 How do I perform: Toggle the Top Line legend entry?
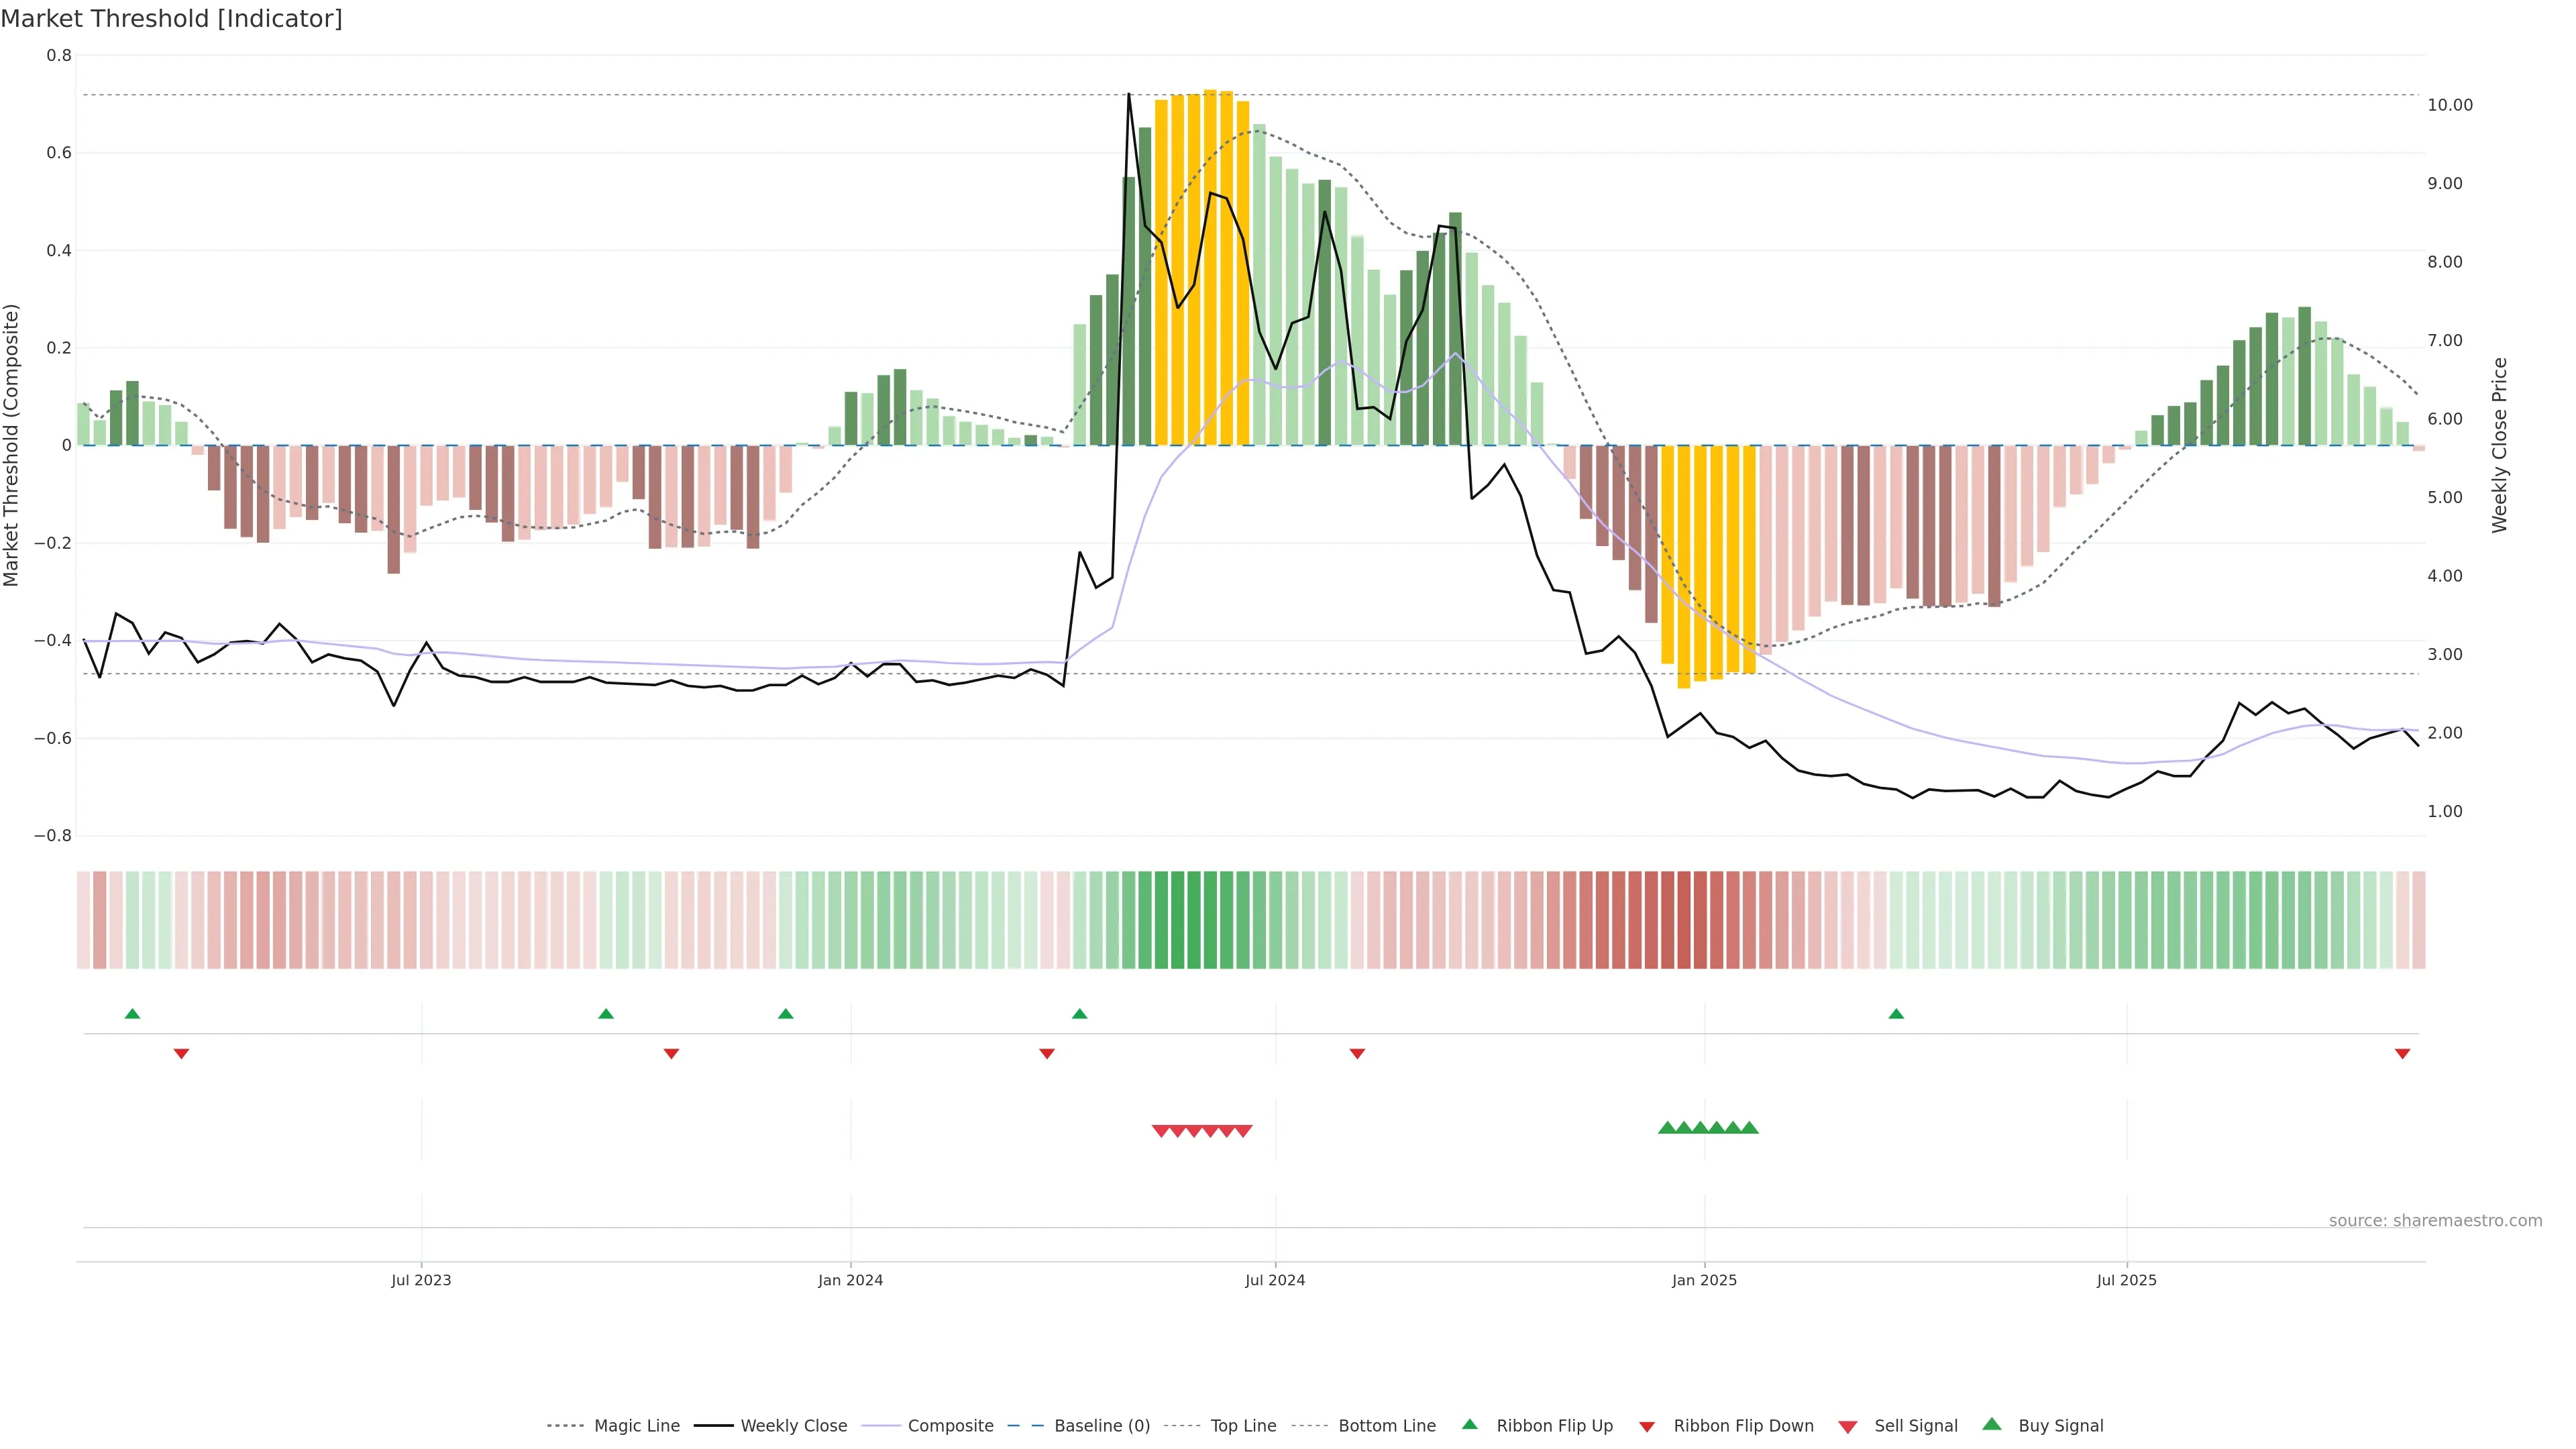point(1243,1426)
